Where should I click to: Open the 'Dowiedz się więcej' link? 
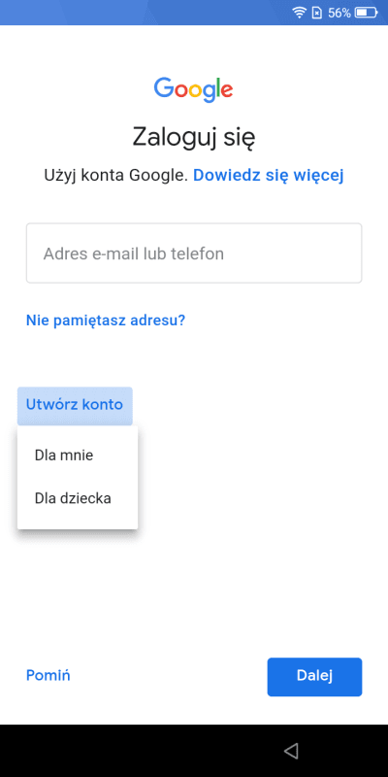click(269, 175)
